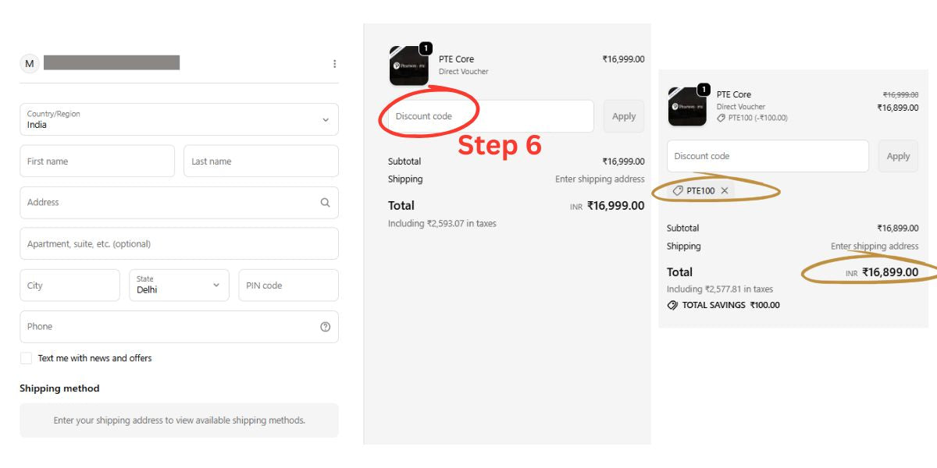The image size is (937, 468).
Task: Click the tag icon inside PTE100 chip
Action: 678,190
